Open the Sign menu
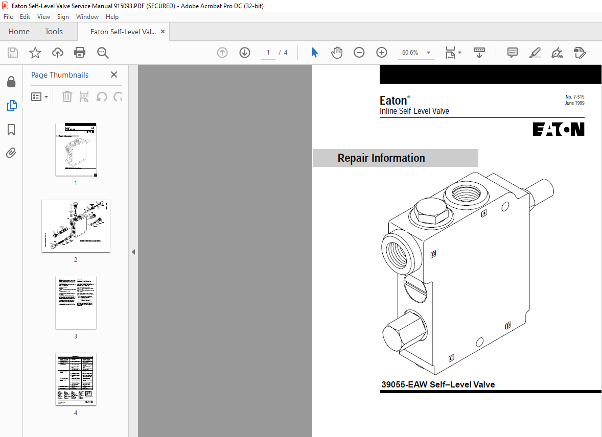The width and height of the screenshot is (602, 437). [x=63, y=17]
